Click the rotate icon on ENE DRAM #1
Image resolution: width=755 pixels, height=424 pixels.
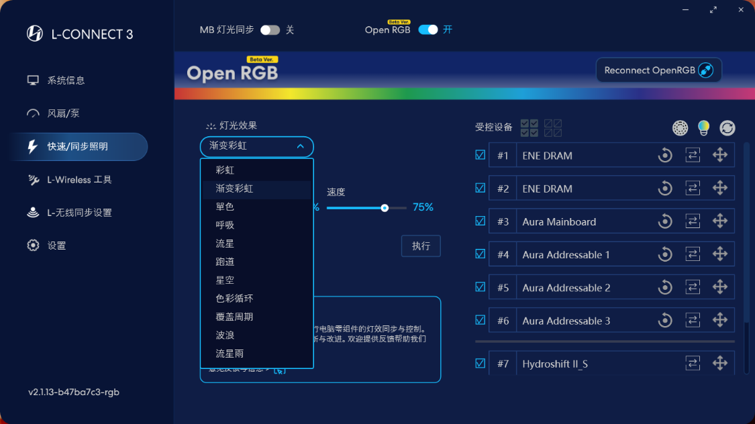click(665, 155)
